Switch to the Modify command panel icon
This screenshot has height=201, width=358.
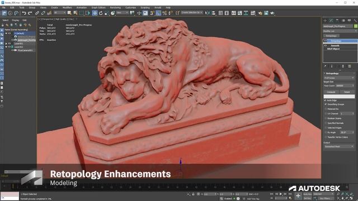[x=331, y=21]
